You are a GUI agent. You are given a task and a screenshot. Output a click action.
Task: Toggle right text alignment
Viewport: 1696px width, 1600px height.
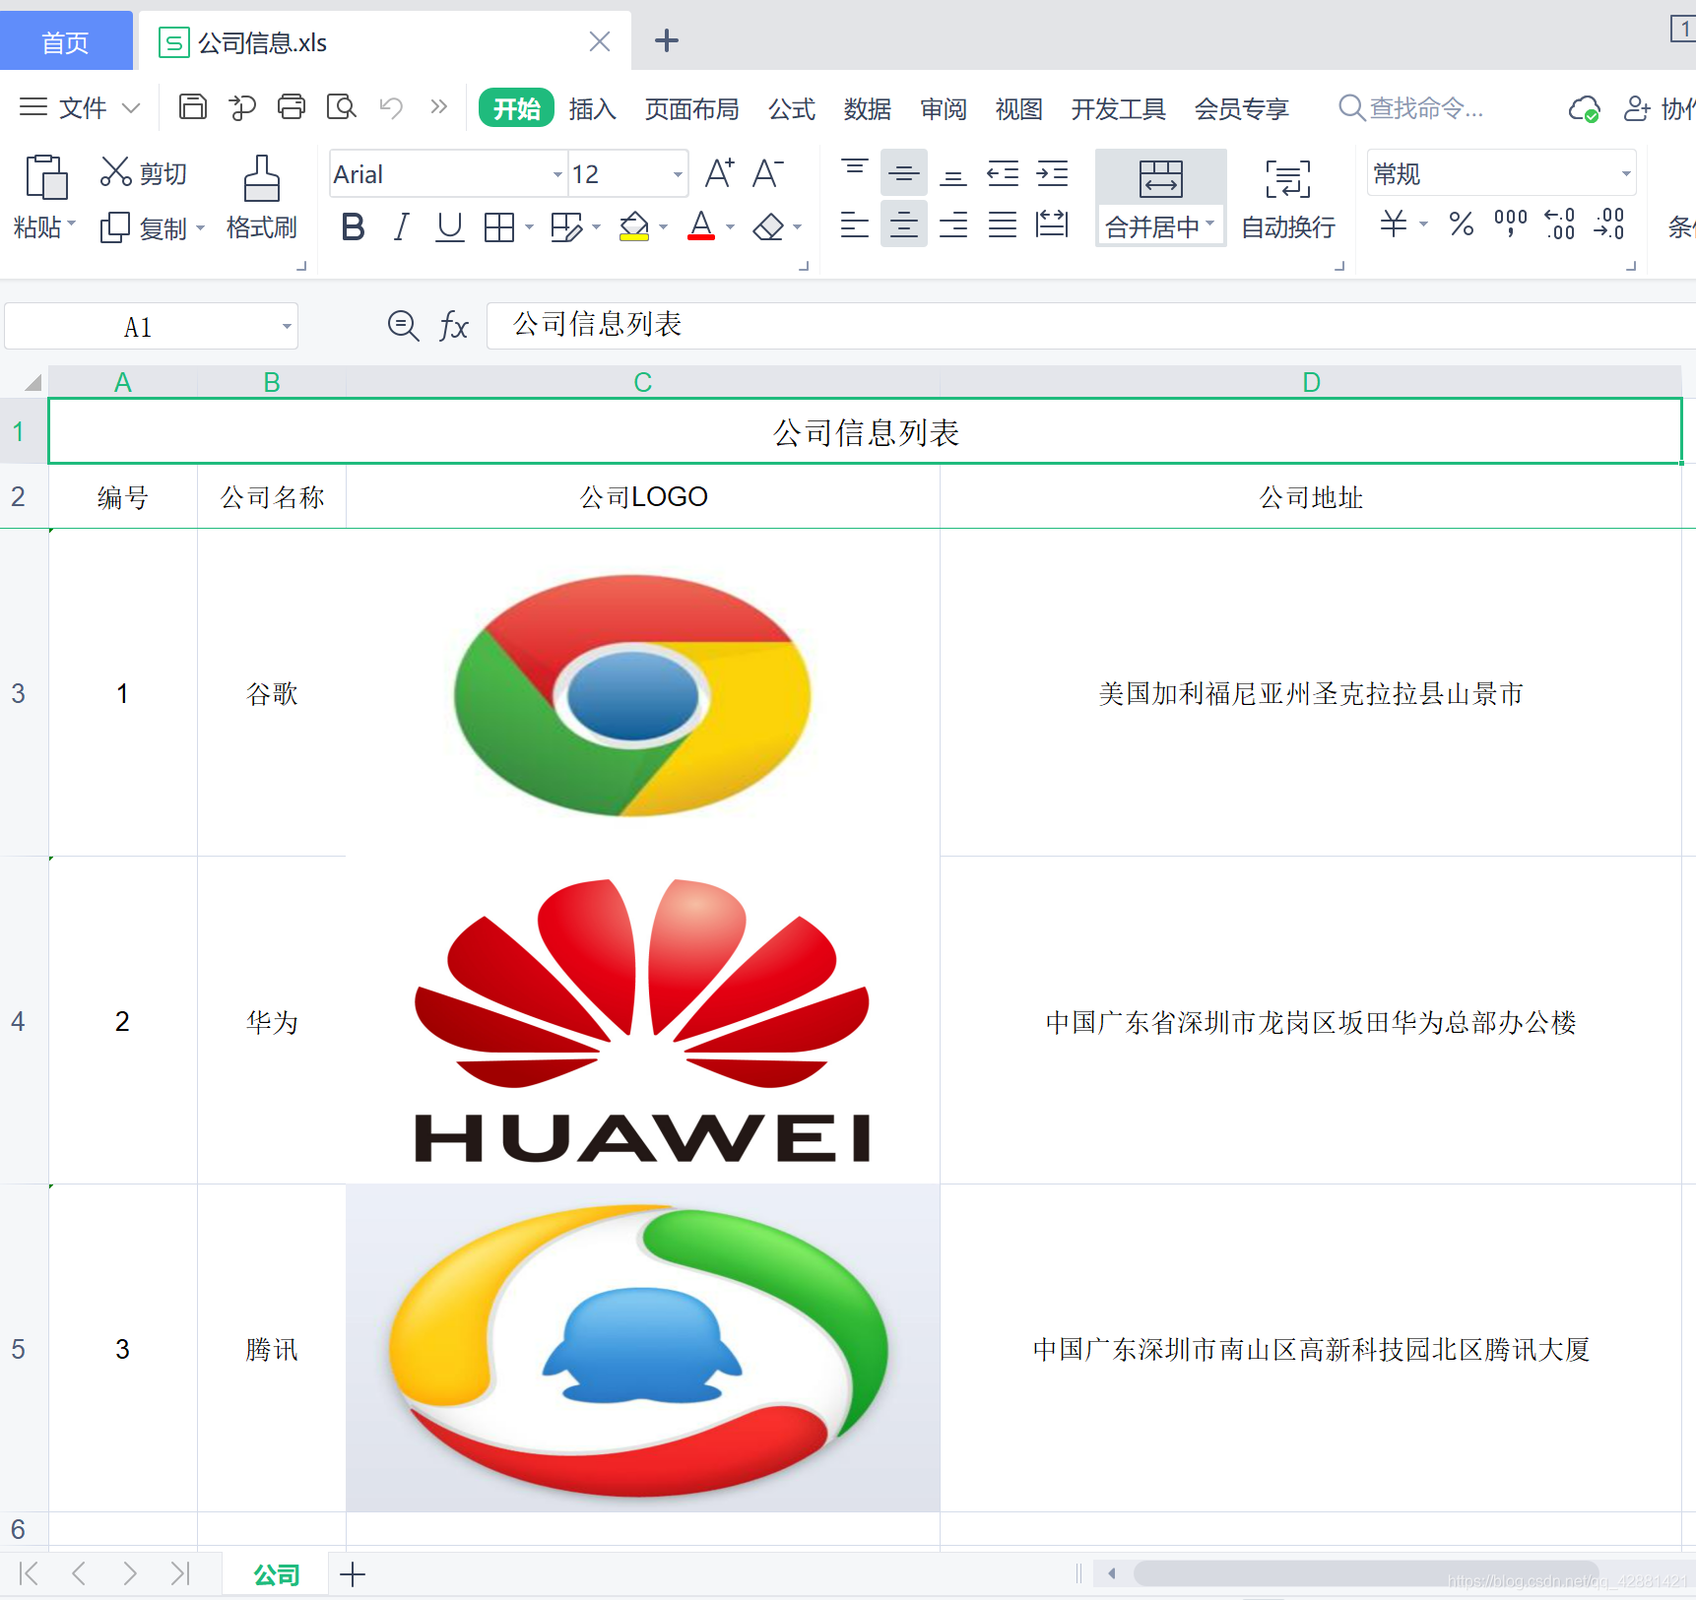point(953,224)
